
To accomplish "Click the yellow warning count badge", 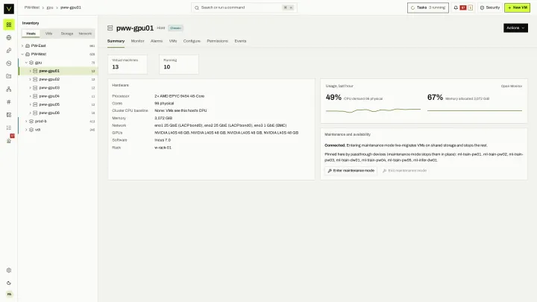I will tap(470, 7).
